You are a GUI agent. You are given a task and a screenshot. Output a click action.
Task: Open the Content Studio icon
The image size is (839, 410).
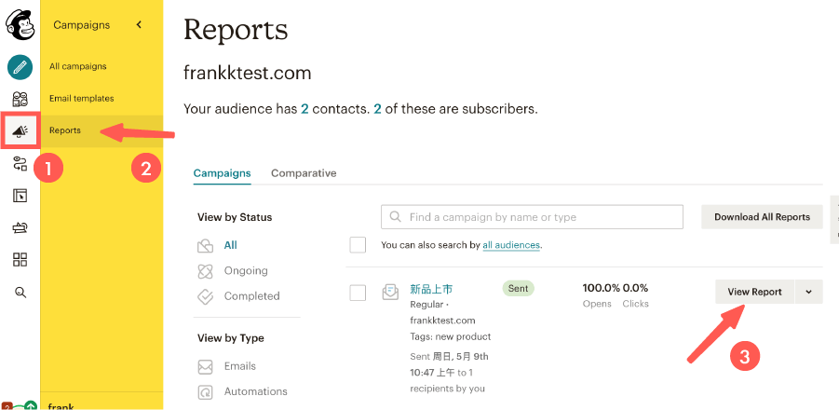tap(20, 227)
